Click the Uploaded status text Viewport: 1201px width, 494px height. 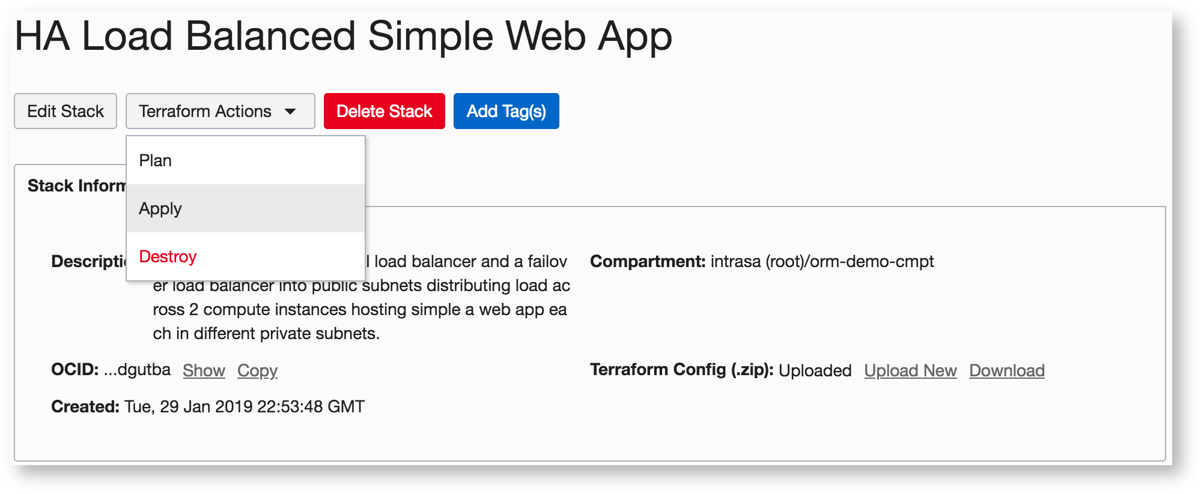(815, 370)
